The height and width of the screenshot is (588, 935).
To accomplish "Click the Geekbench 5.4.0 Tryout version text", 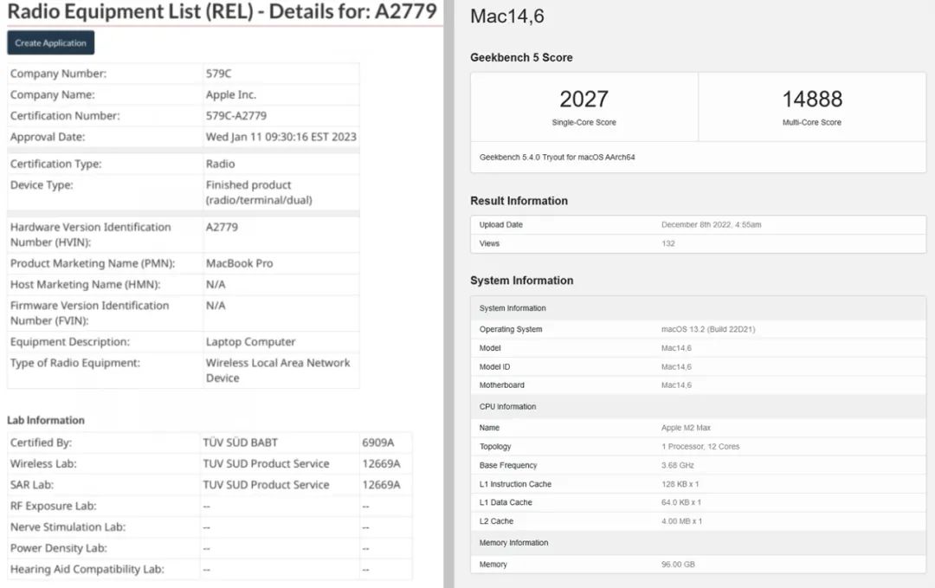I will (x=557, y=158).
